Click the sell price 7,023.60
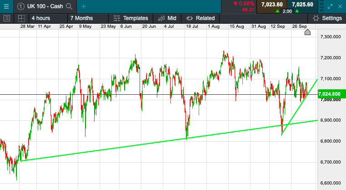 coord(272,5)
